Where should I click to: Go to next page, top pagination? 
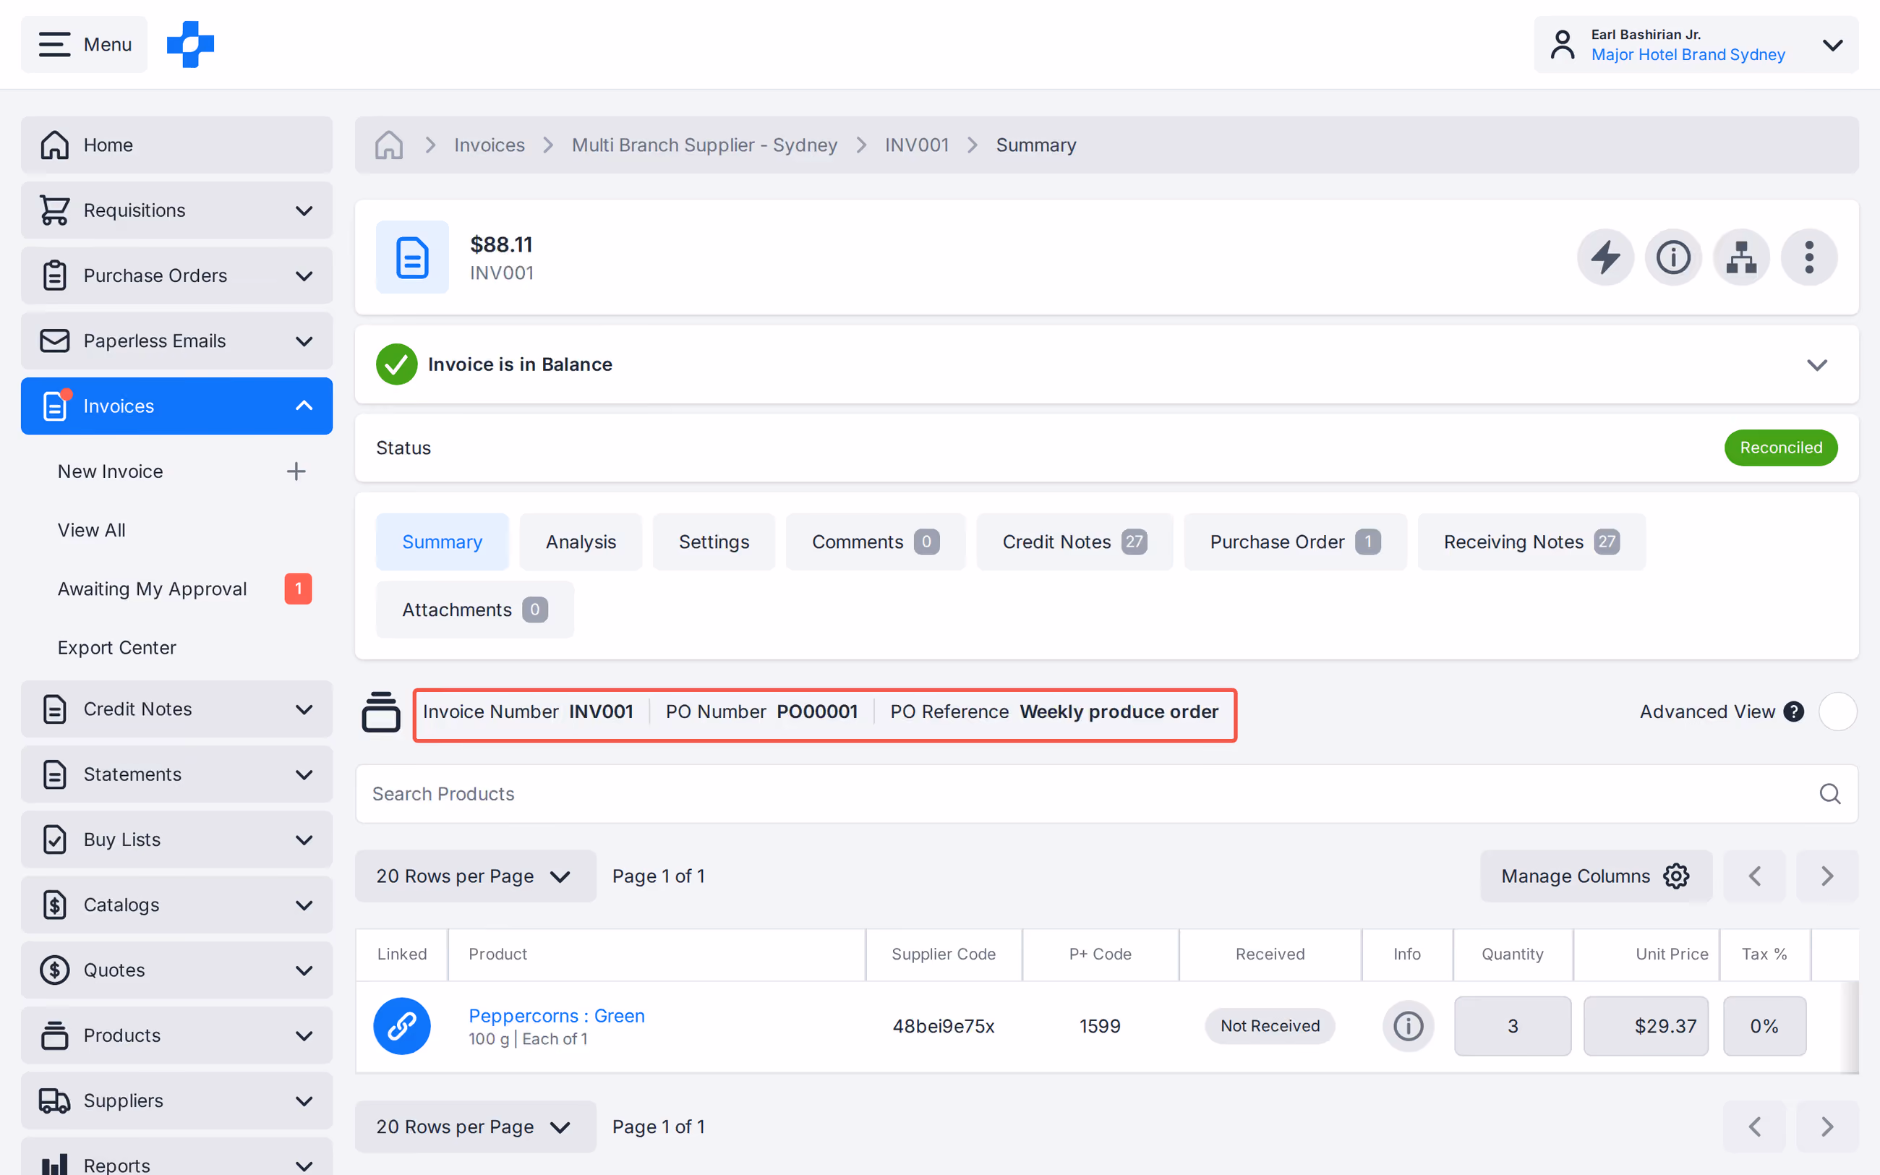[1827, 876]
